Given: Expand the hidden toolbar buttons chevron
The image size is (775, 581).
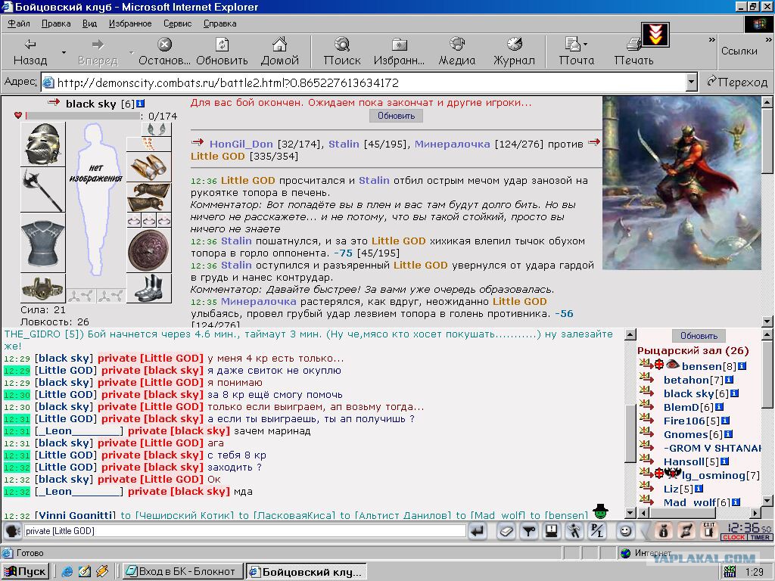Looking at the screenshot, I should click(711, 39).
